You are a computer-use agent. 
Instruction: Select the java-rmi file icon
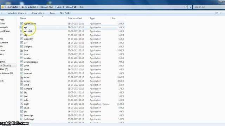(22, 73)
